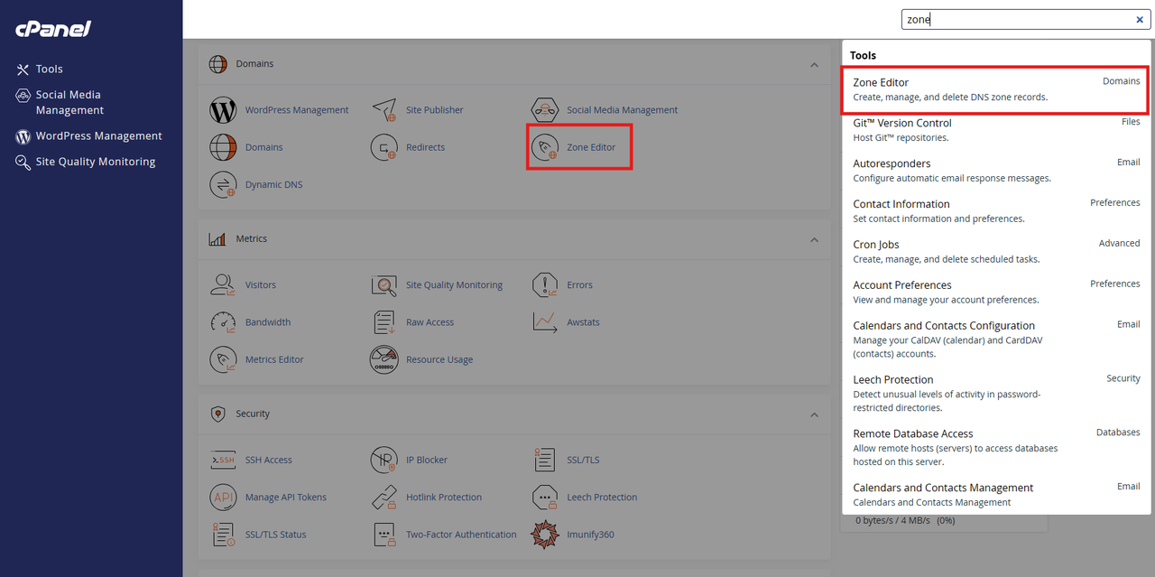Collapse the Domains section
Viewport: 1155px width, 577px height.
pos(814,65)
